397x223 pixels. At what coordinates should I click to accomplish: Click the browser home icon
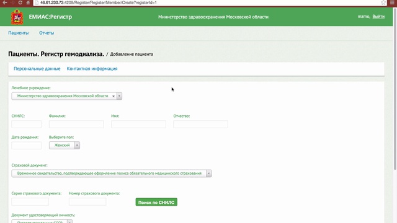[x=28, y=2]
